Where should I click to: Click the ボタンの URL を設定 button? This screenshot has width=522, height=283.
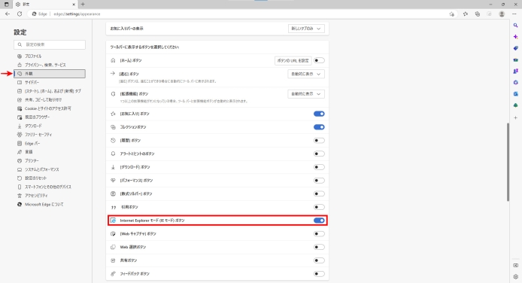tap(293, 61)
